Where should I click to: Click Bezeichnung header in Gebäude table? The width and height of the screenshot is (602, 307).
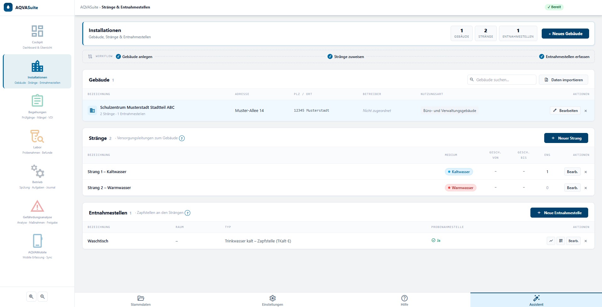99,94
